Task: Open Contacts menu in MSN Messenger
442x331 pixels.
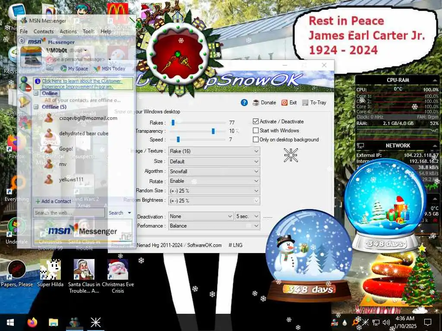Action: pos(44,31)
